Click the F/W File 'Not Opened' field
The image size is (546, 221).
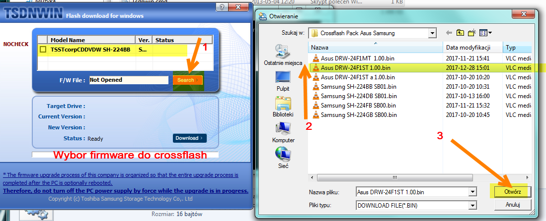pos(129,80)
